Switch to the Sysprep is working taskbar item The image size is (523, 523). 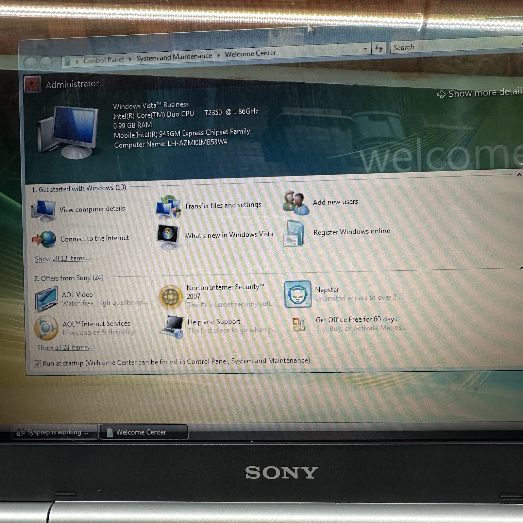tap(55, 432)
